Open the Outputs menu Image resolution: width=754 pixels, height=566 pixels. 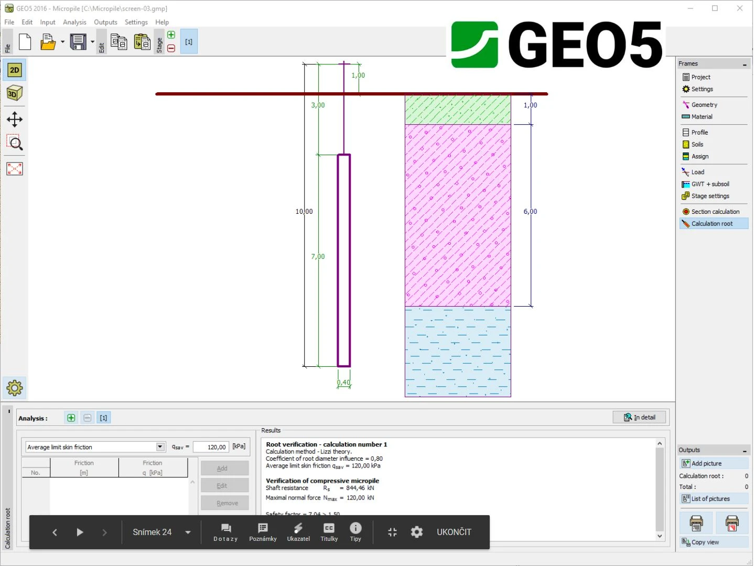pos(105,22)
